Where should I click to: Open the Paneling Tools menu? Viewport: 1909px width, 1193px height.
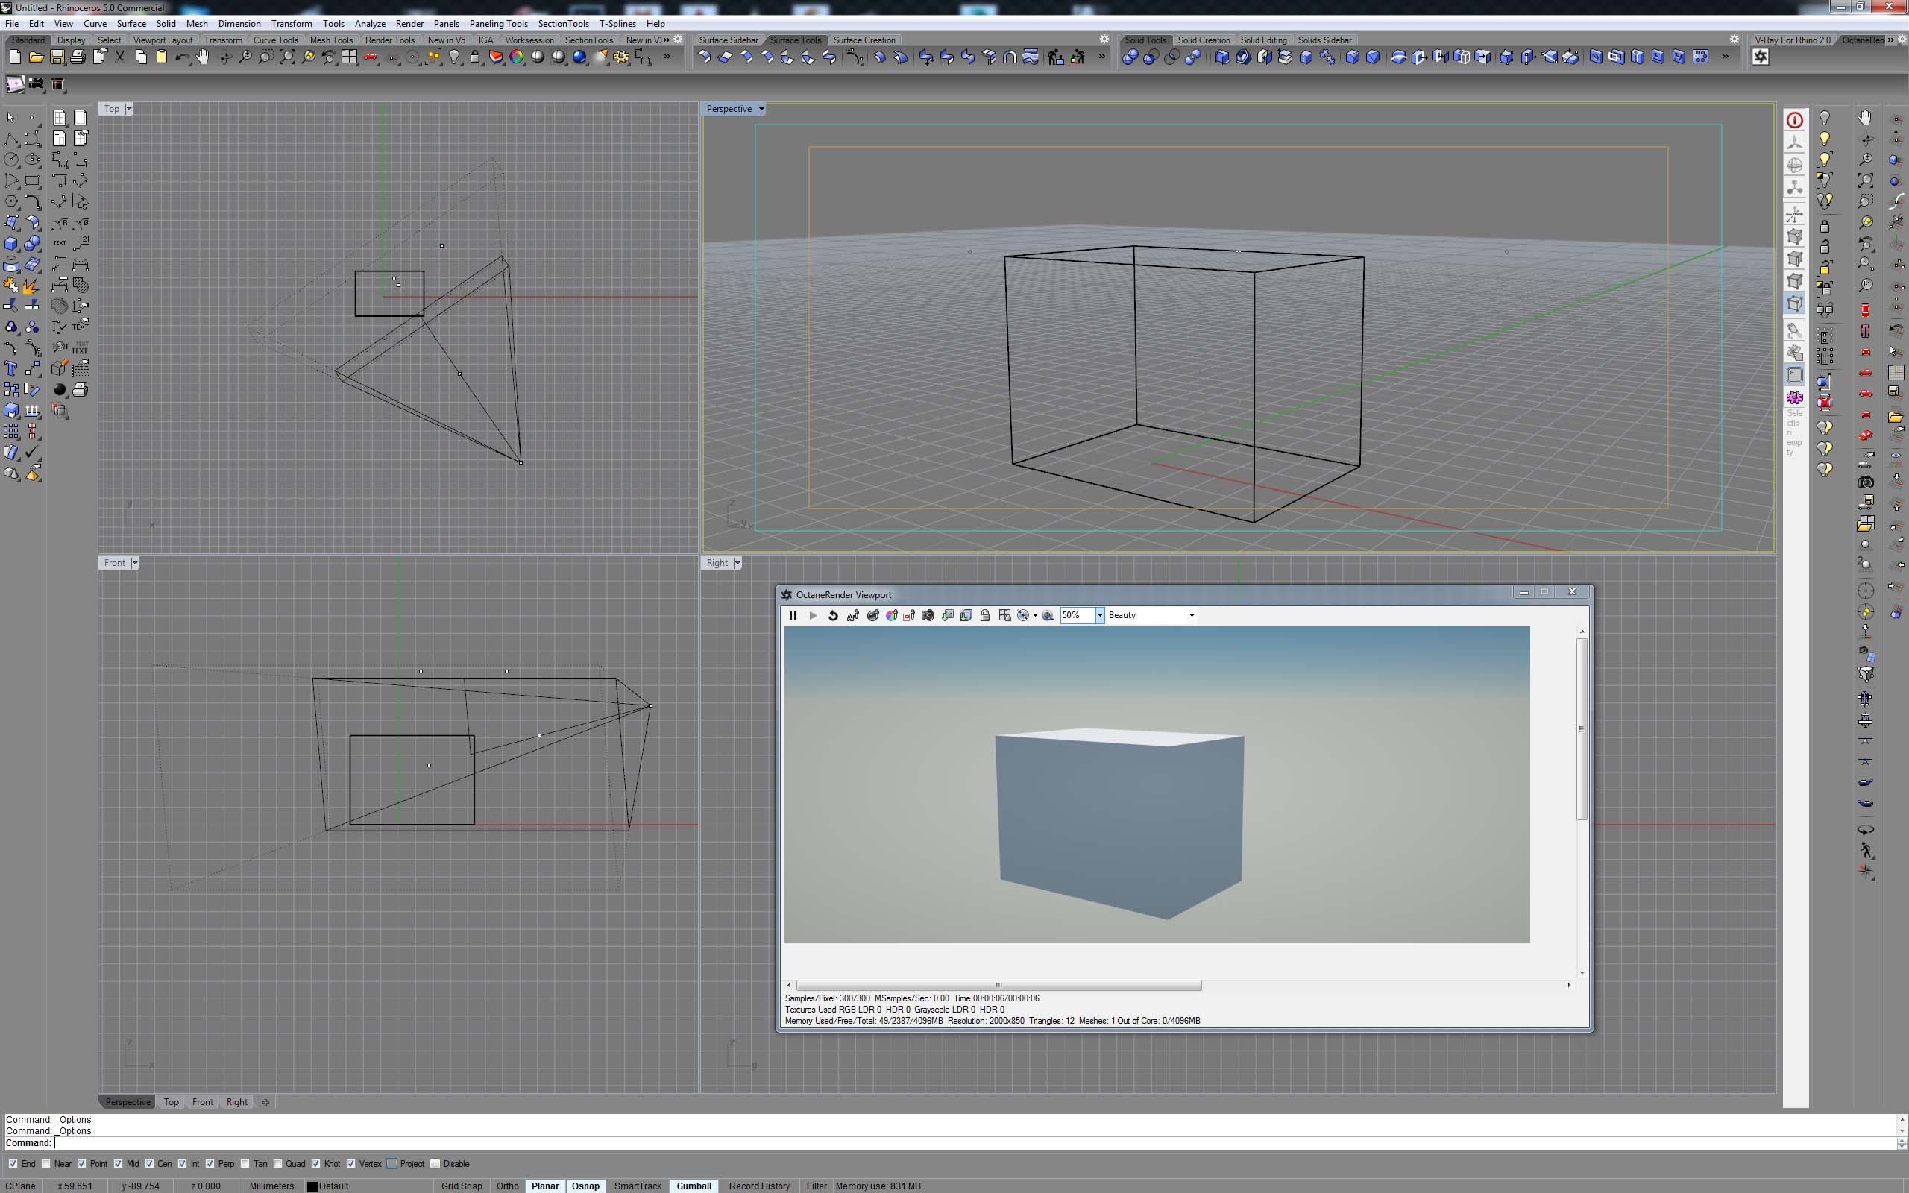[x=498, y=24]
